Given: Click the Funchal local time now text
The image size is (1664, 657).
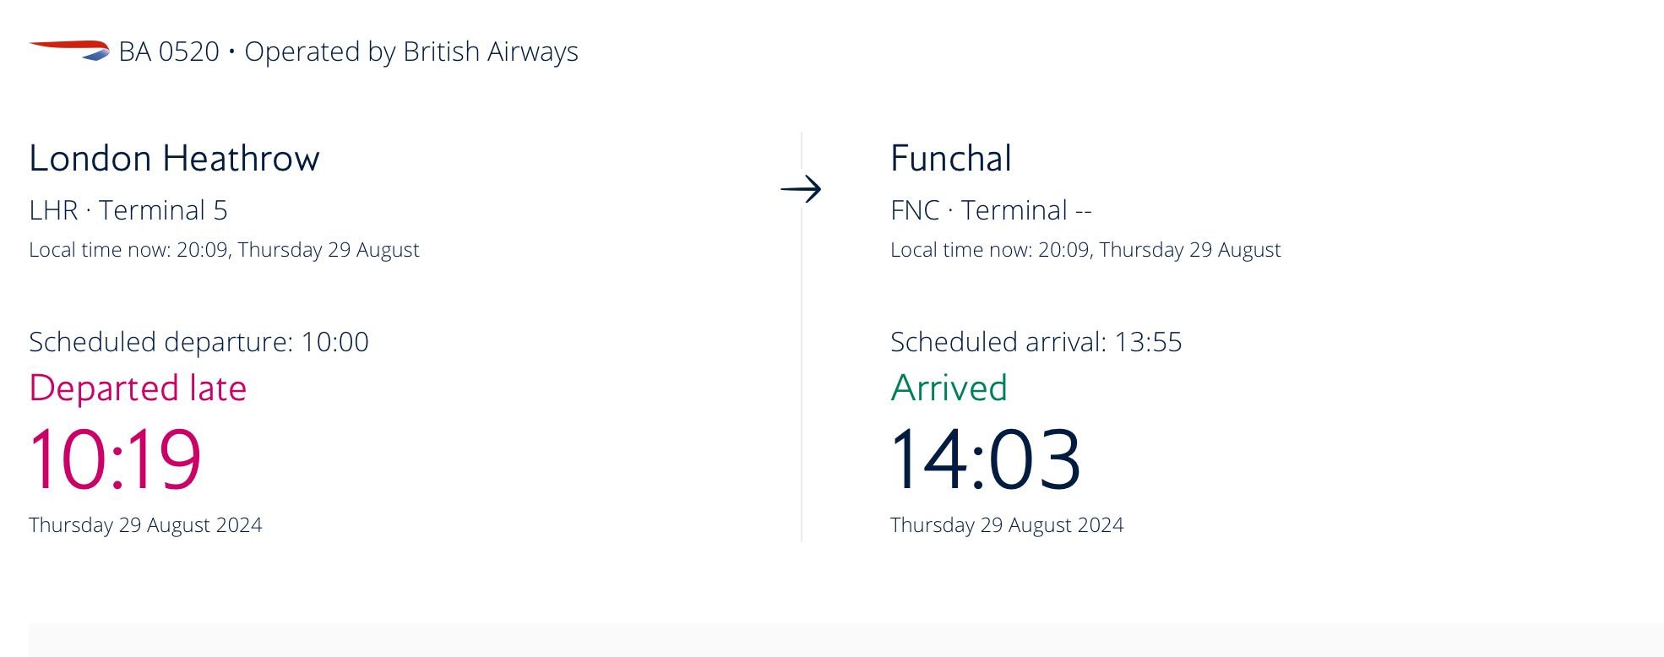Looking at the screenshot, I should (1085, 250).
